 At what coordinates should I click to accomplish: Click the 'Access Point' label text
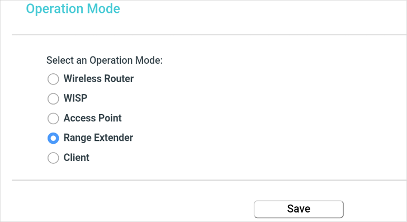[93, 118]
